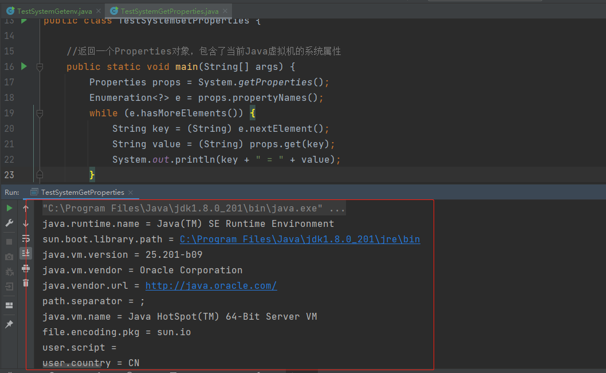Click the 'path.separator = ;' output line
The image size is (606, 373).
(93, 301)
